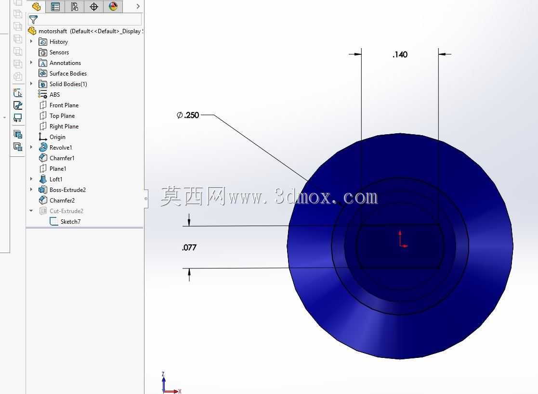Click the monitor-with-arrow icon in left strip
Screen dimensions: 538x394
[x=18, y=118]
